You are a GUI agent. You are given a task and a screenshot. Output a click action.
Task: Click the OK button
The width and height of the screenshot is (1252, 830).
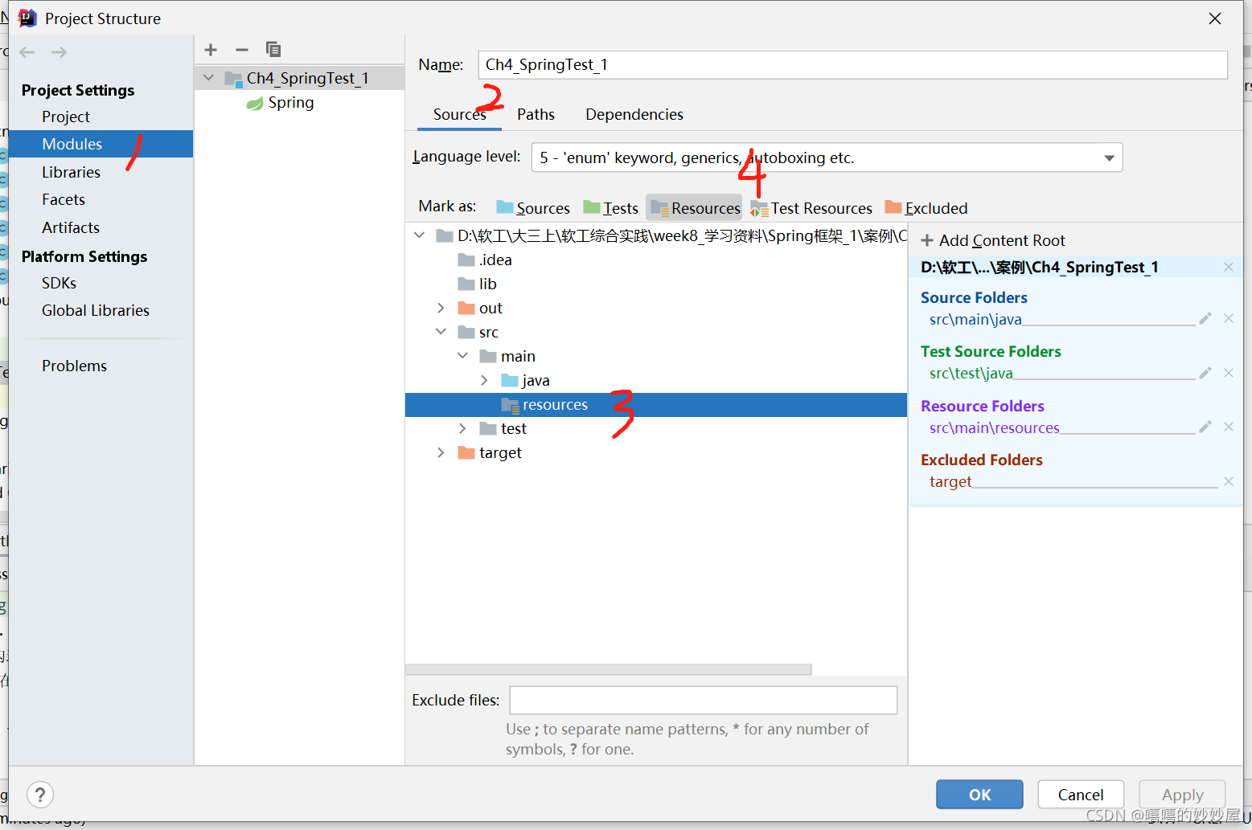979,795
